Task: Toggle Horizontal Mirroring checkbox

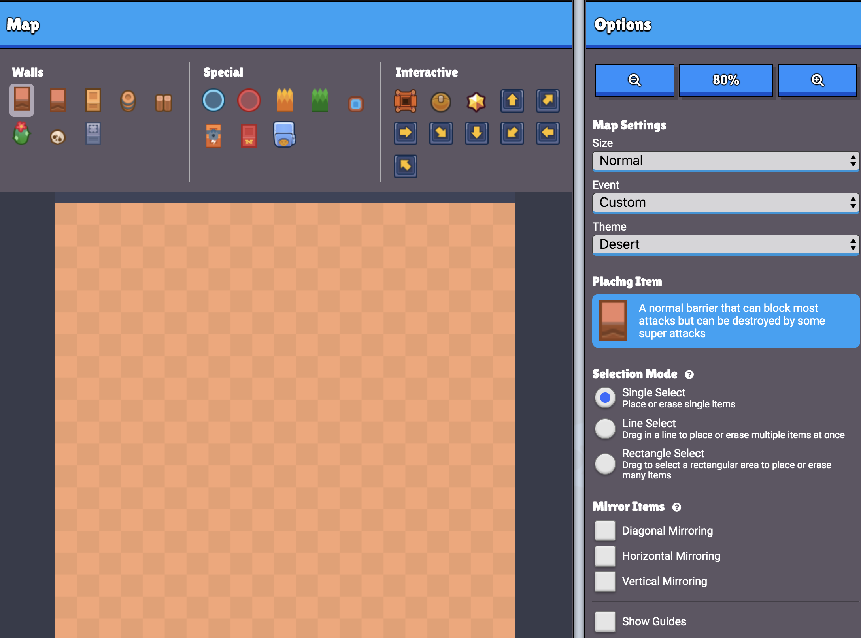Action: (605, 556)
